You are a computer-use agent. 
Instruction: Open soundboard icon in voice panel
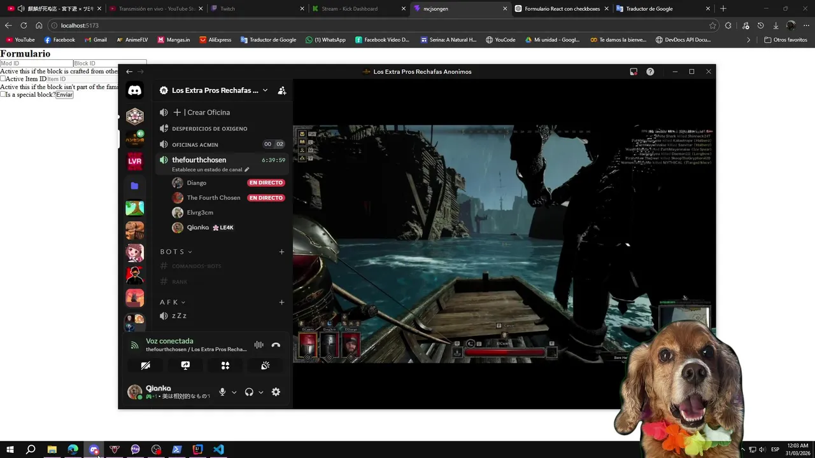[x=266, y=365]
